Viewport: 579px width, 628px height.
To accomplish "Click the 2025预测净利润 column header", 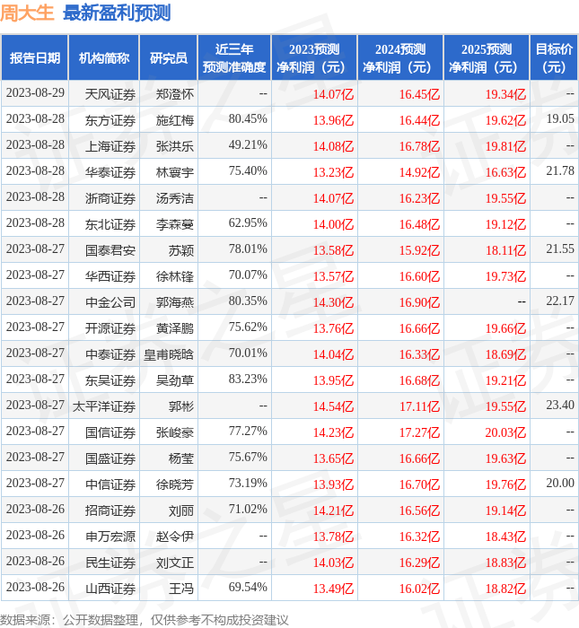I will [x=487, y=58].
